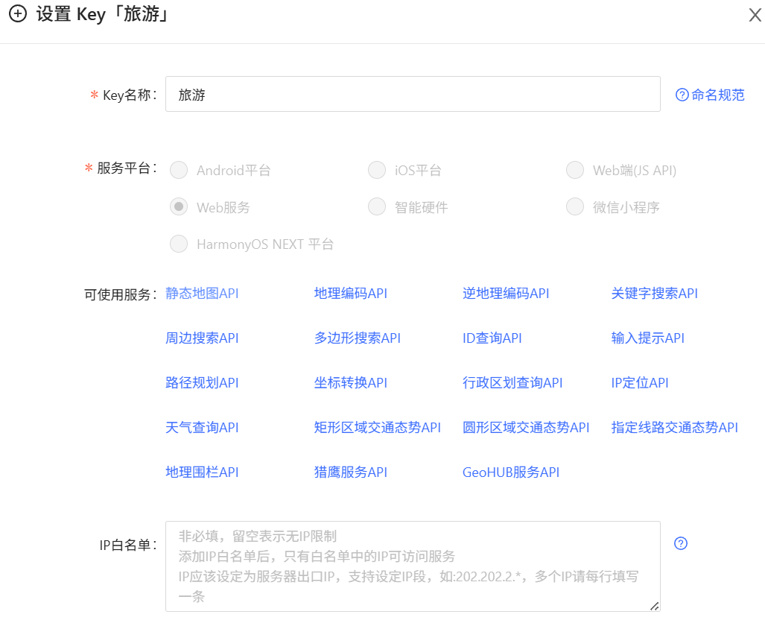The width and height of the screenshot is (765, 629).
Task: Open the 周边搜索API link
Action: pyautogui.click(x=202, y=338)
